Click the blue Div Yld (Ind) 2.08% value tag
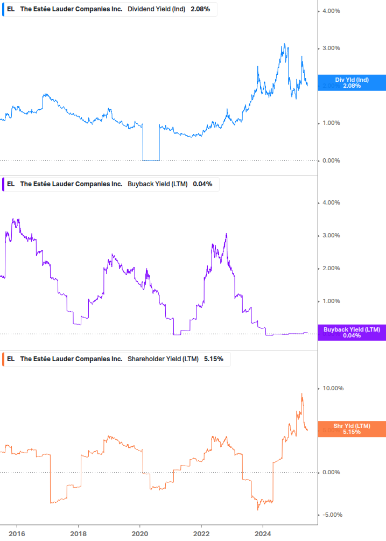The width and height of the screenshot is (386, 541). (352, 83)
